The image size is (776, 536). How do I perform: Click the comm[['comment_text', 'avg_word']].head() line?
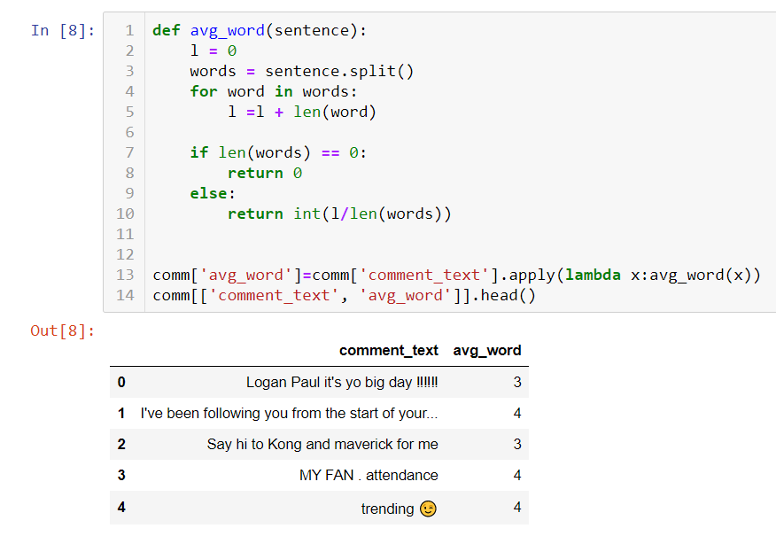pos(344,295)
